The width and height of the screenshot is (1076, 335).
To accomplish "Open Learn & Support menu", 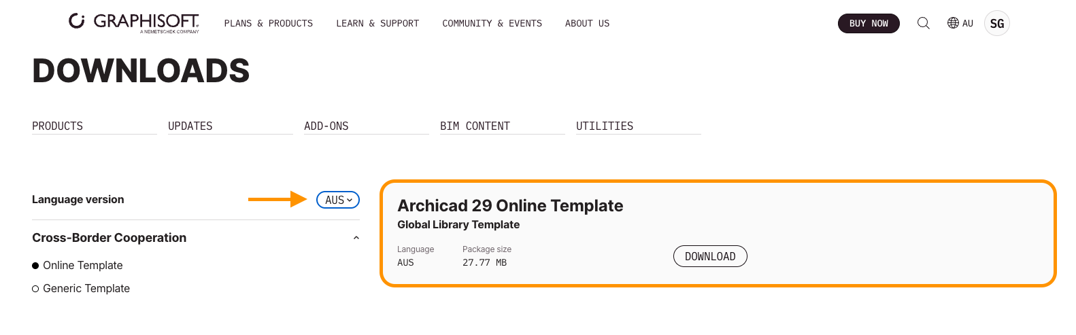I will click(377, 23).
